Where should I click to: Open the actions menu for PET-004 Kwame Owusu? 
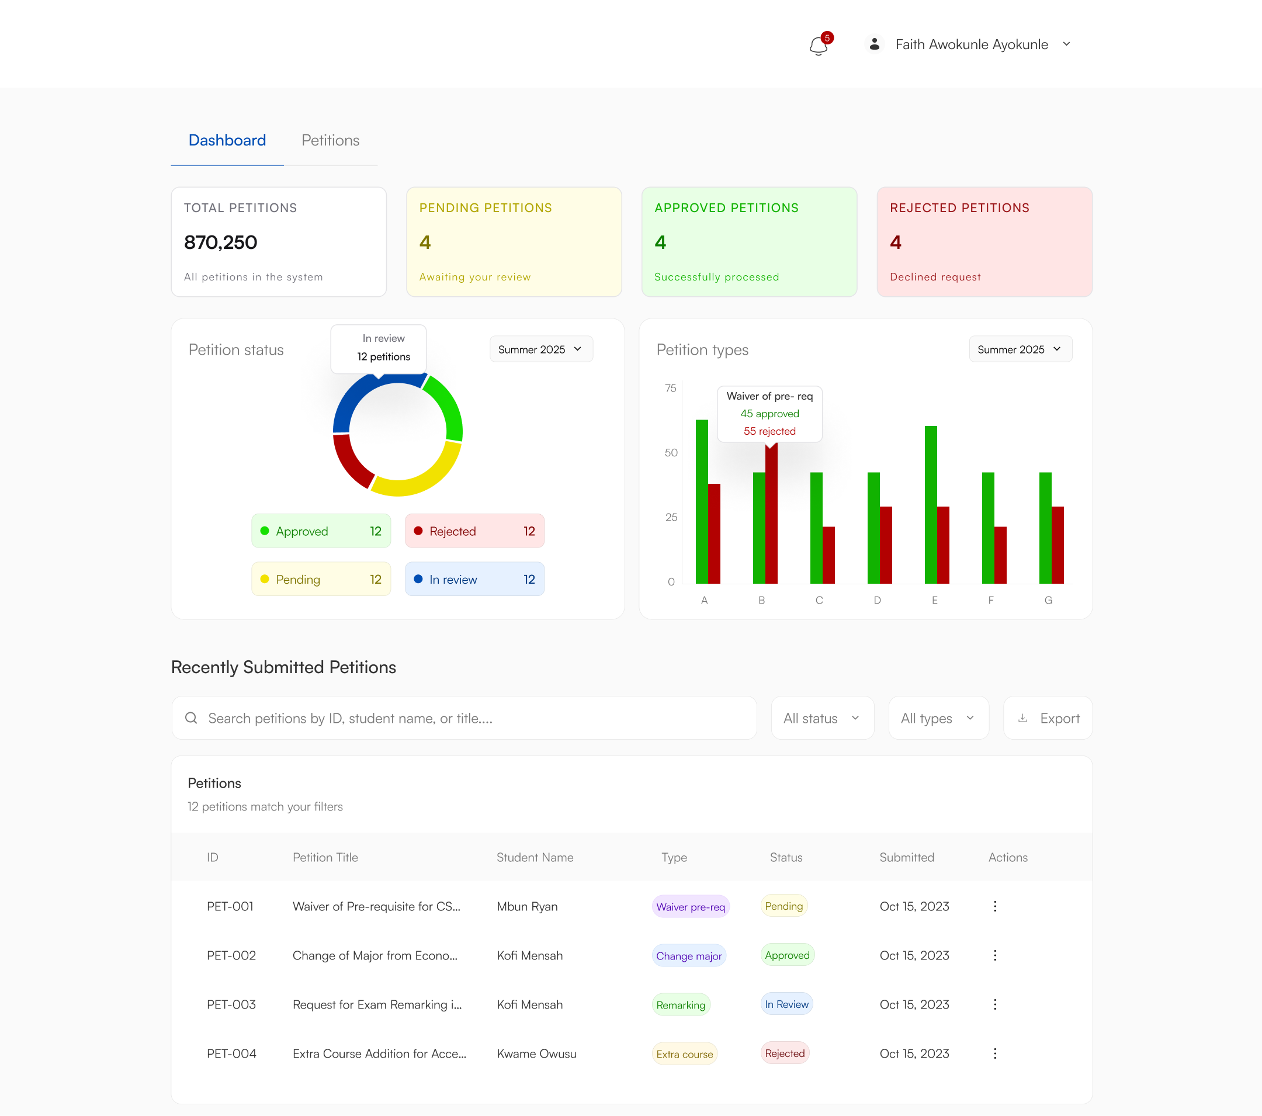994,1053
